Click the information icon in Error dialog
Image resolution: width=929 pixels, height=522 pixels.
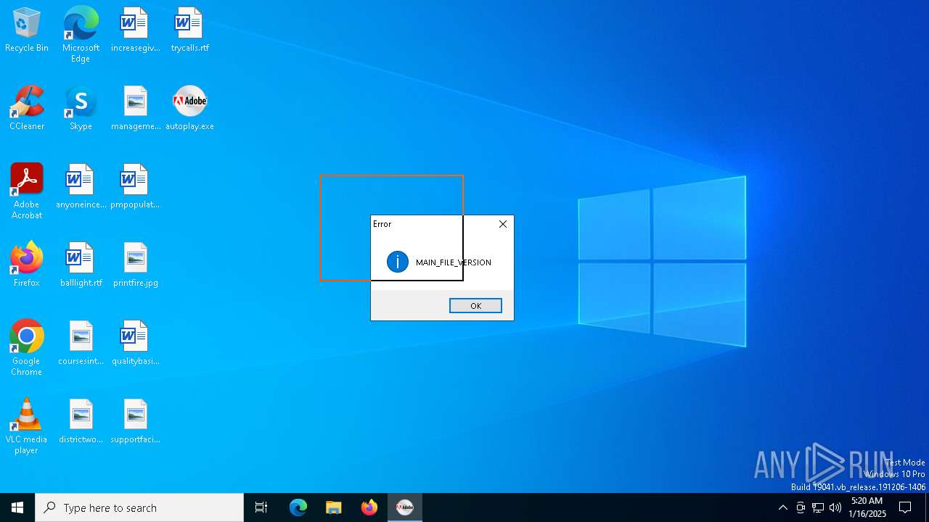tap(398, 262)
